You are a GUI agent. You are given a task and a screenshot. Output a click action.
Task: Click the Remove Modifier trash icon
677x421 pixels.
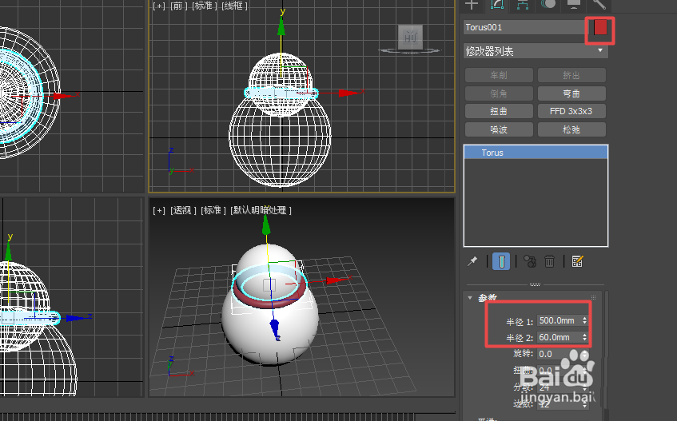549,261
